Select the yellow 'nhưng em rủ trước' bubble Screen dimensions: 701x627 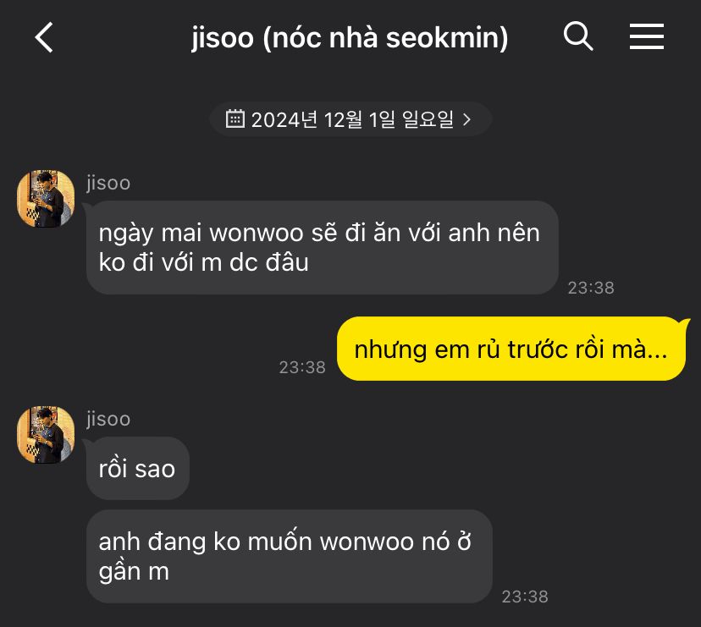tap(511, 349)
